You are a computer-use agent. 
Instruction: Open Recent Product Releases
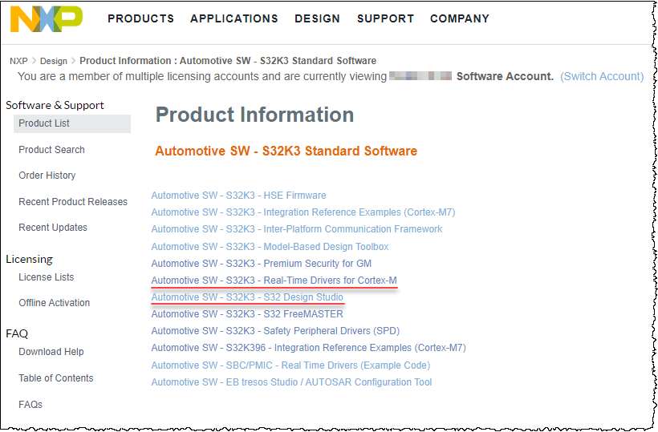tap(73, 202)
